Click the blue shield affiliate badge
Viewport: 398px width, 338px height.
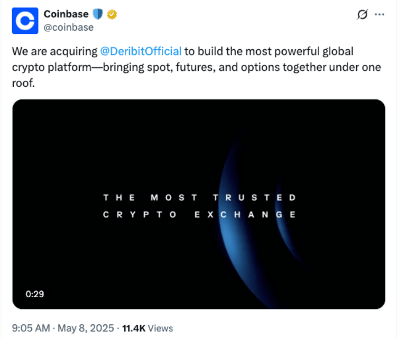coord(97,14)
